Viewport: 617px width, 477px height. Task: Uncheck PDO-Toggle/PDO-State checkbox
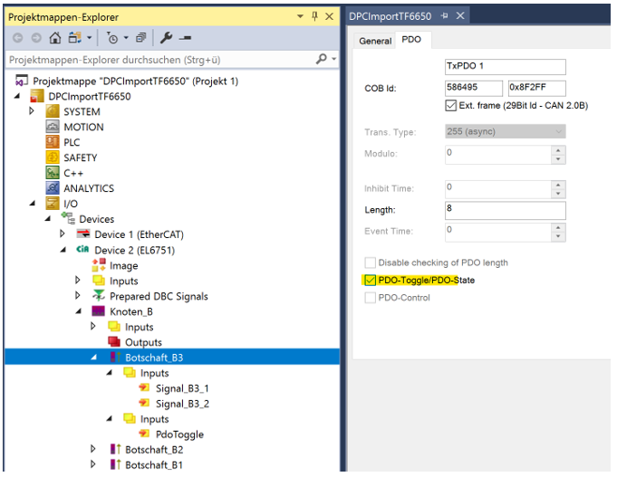tap(370, 280)
